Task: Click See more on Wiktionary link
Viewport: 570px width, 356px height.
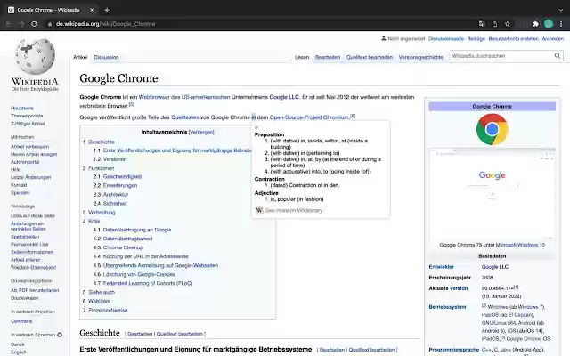Action: coord(294,210)
